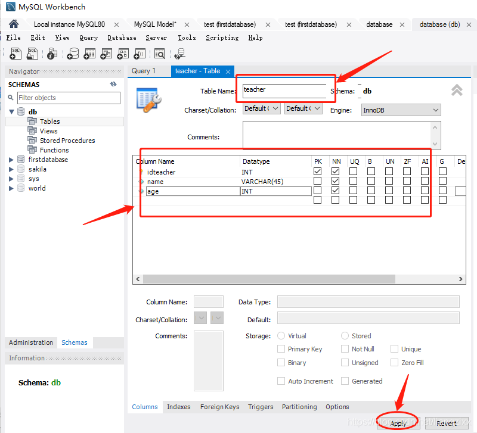Open the table Collation dropdown

click(303, 108)
